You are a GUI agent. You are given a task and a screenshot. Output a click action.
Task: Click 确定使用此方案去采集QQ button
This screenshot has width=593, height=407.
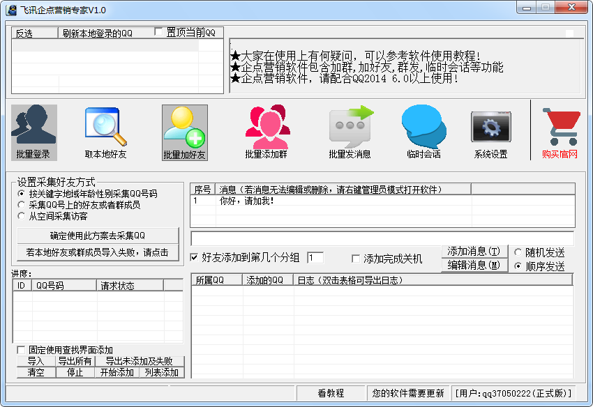point(97,236)
